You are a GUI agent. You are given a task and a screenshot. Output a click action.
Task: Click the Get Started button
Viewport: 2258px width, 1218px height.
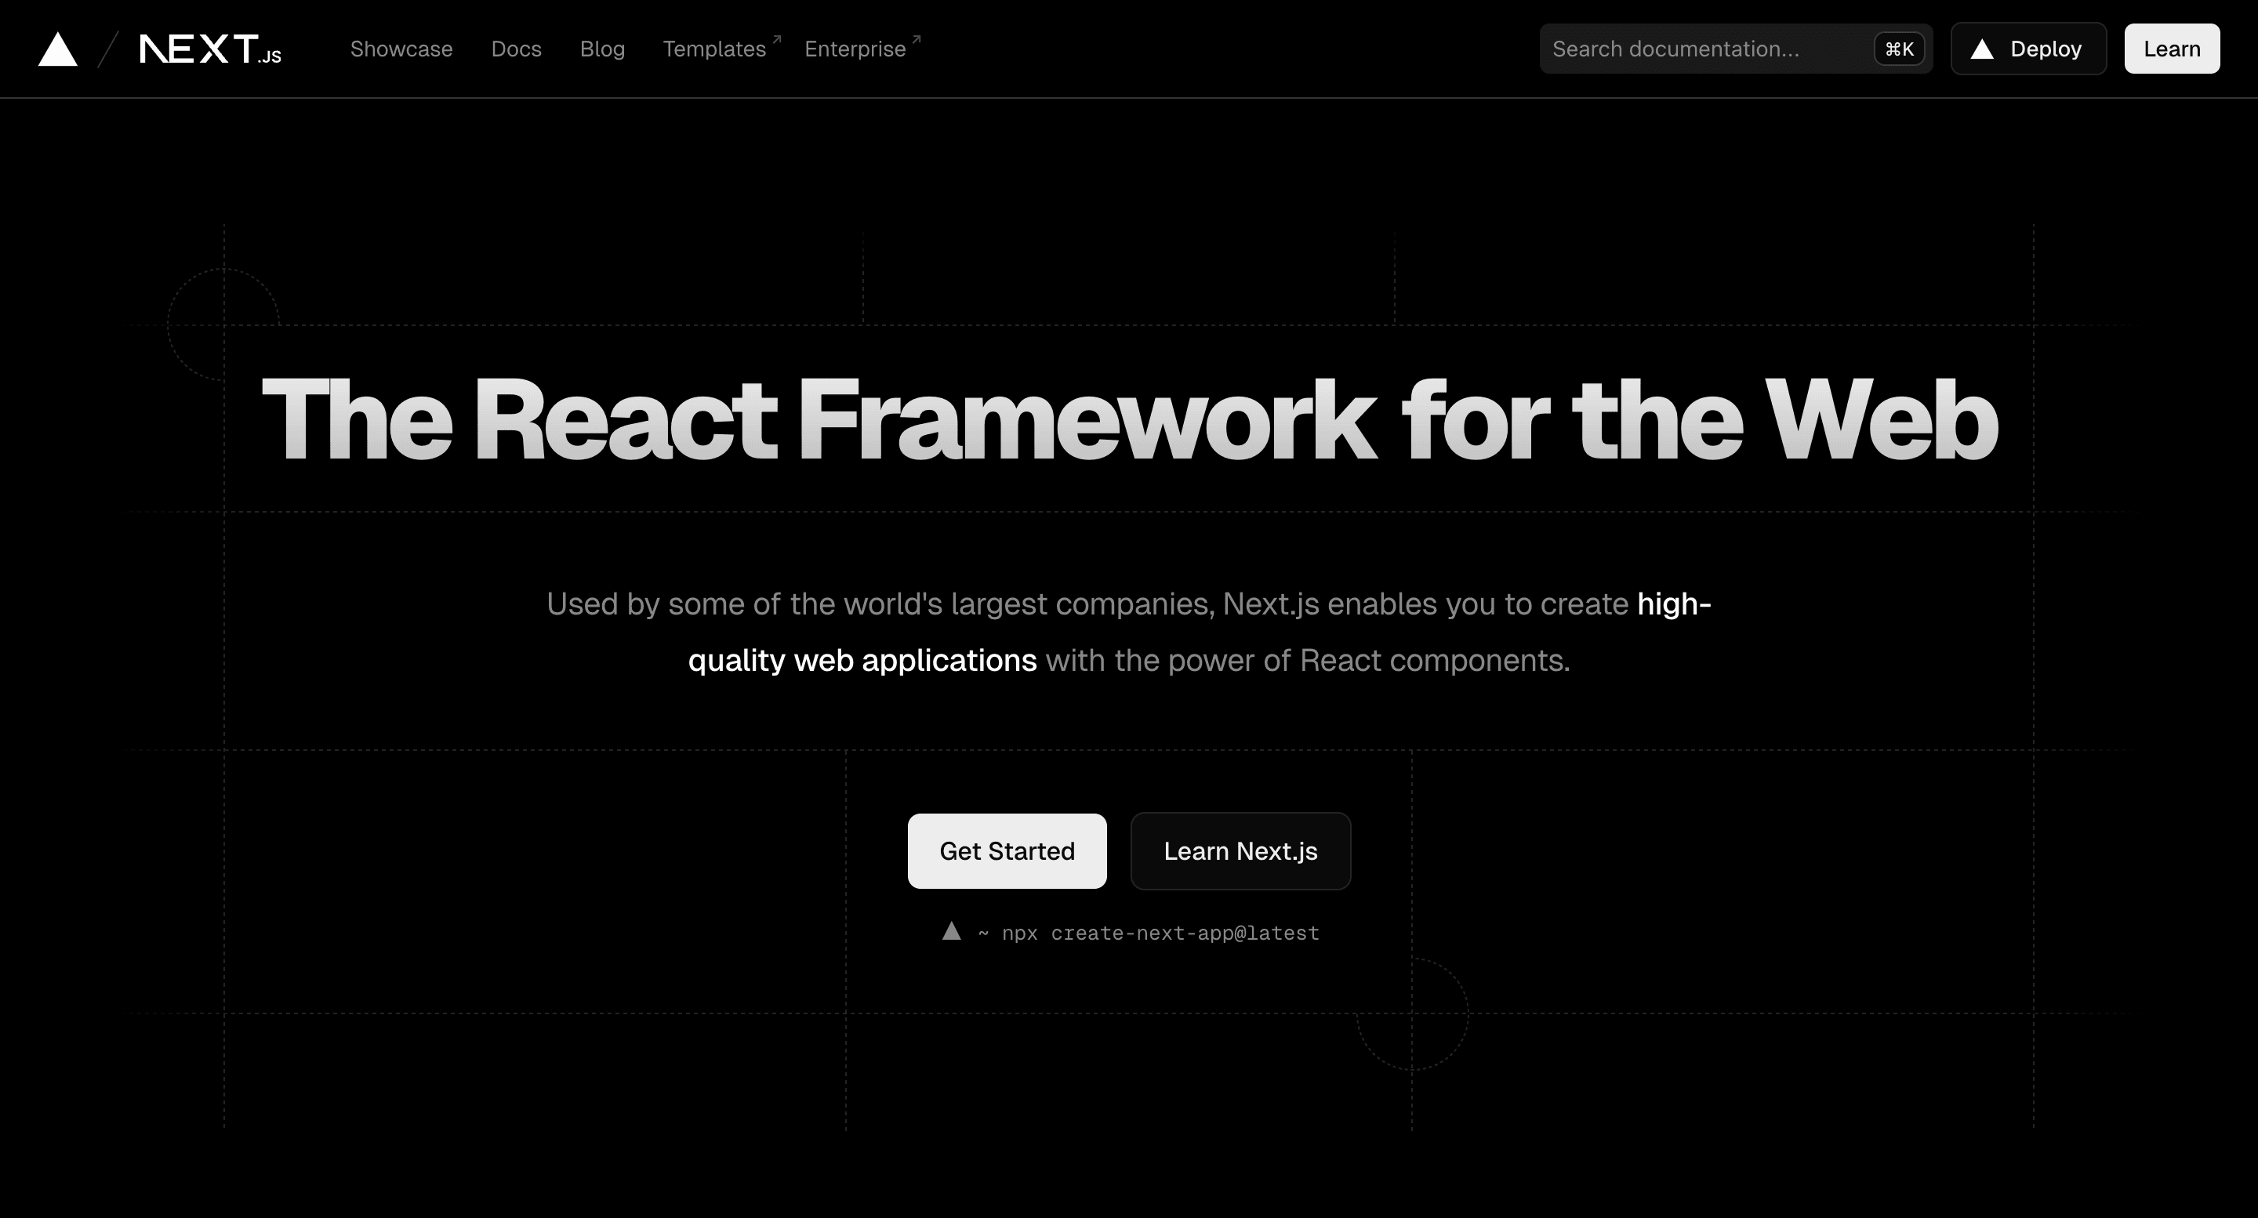pyautogui.click(x=1007, y=850)
